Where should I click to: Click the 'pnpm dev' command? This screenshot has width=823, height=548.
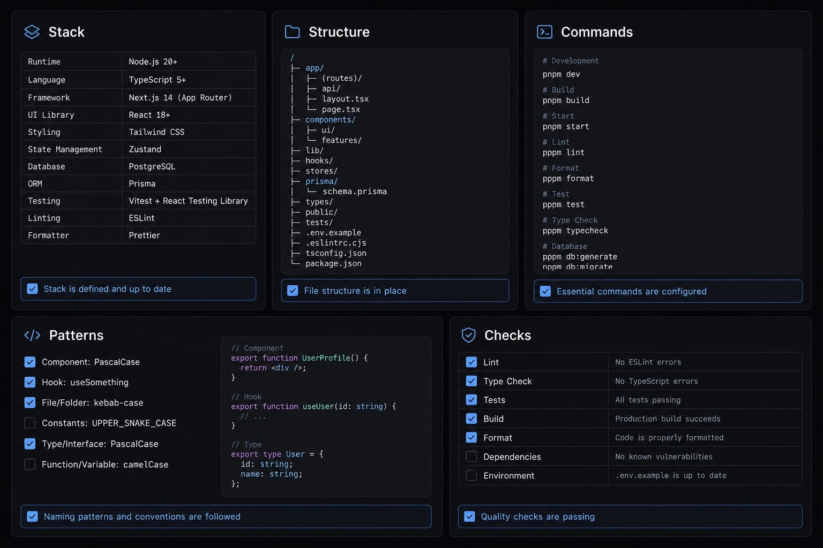click(x=561, y=74)
